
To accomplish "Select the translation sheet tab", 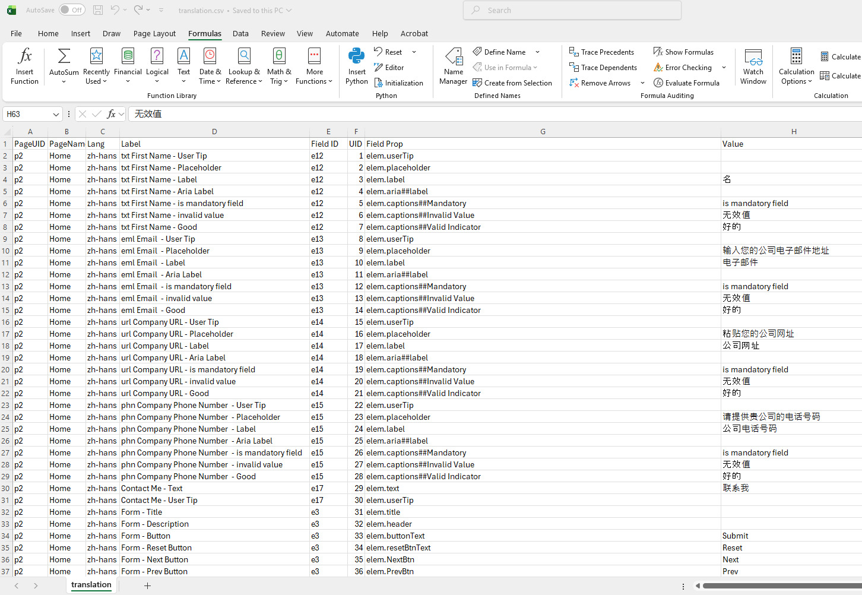I will click(x=91, y=585).
